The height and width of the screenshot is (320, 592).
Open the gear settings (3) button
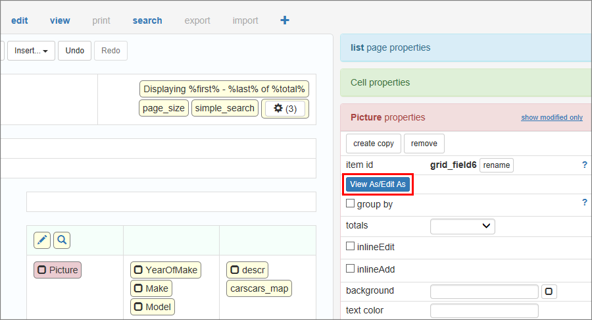[285, 108]
